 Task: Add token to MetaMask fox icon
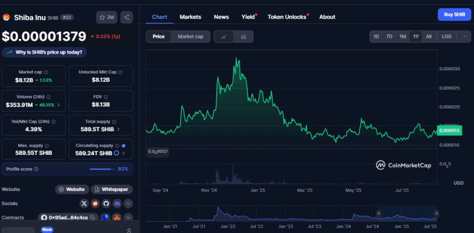point(116,217)
